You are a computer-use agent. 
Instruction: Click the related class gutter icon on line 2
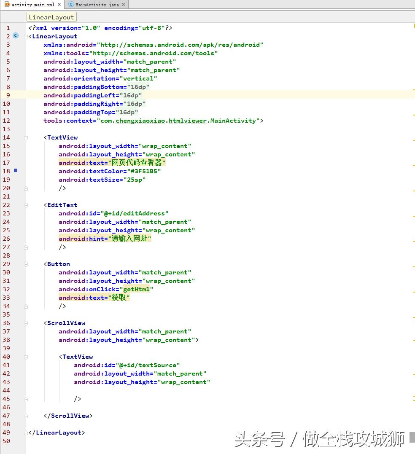[x=16, y=36]
